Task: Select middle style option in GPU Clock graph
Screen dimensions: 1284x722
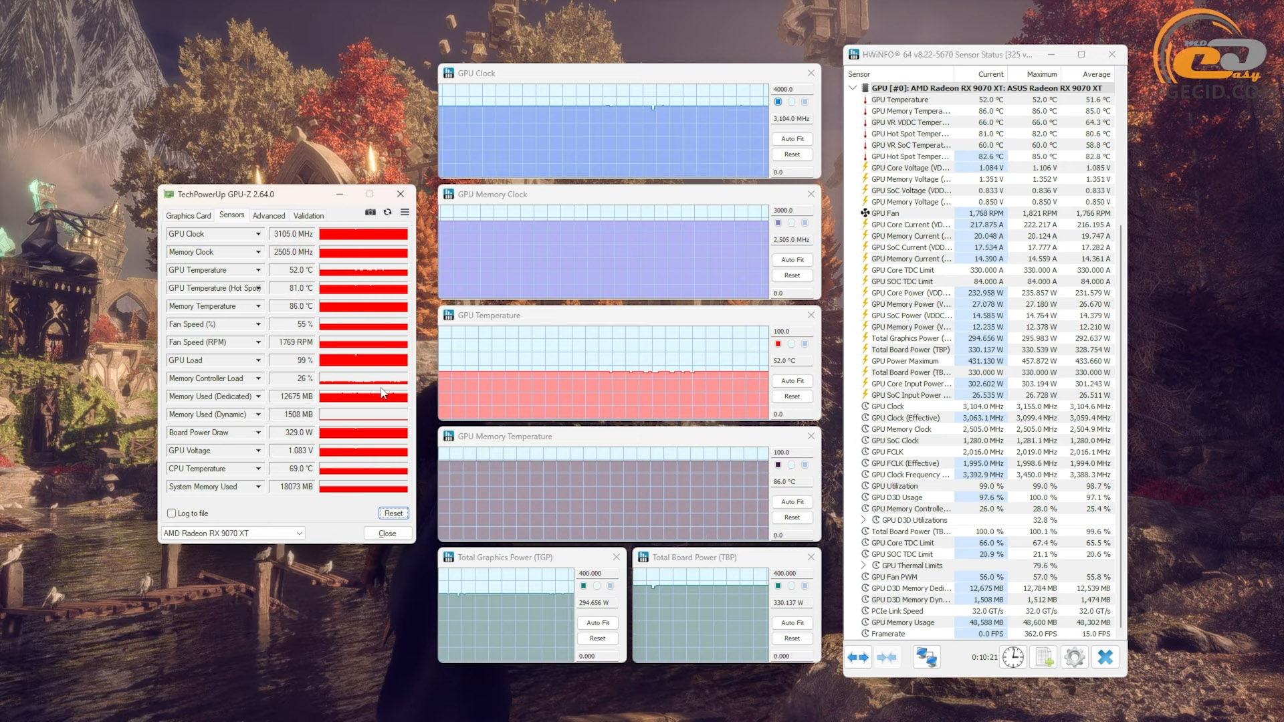Action: coord(792,102)
